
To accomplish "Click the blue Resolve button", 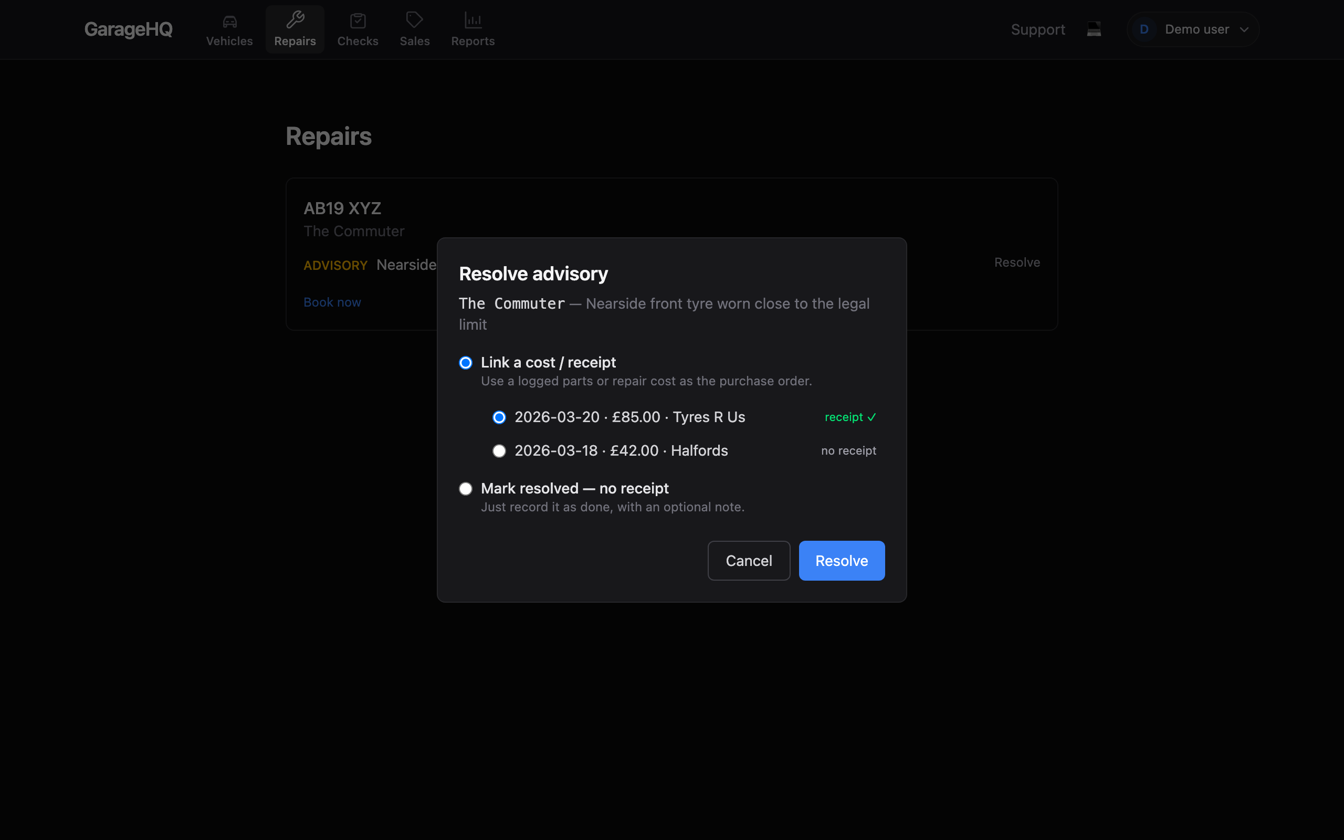I will pos(842,561).
